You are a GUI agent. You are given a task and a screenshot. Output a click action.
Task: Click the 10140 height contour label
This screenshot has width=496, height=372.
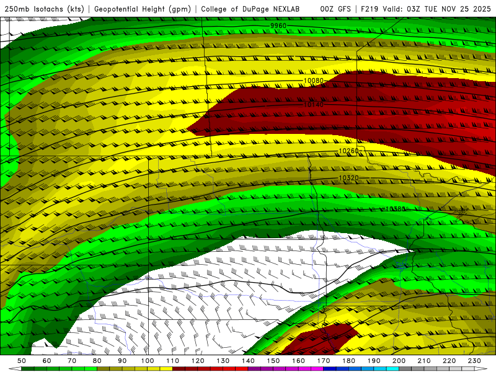[x=314, y=104]
